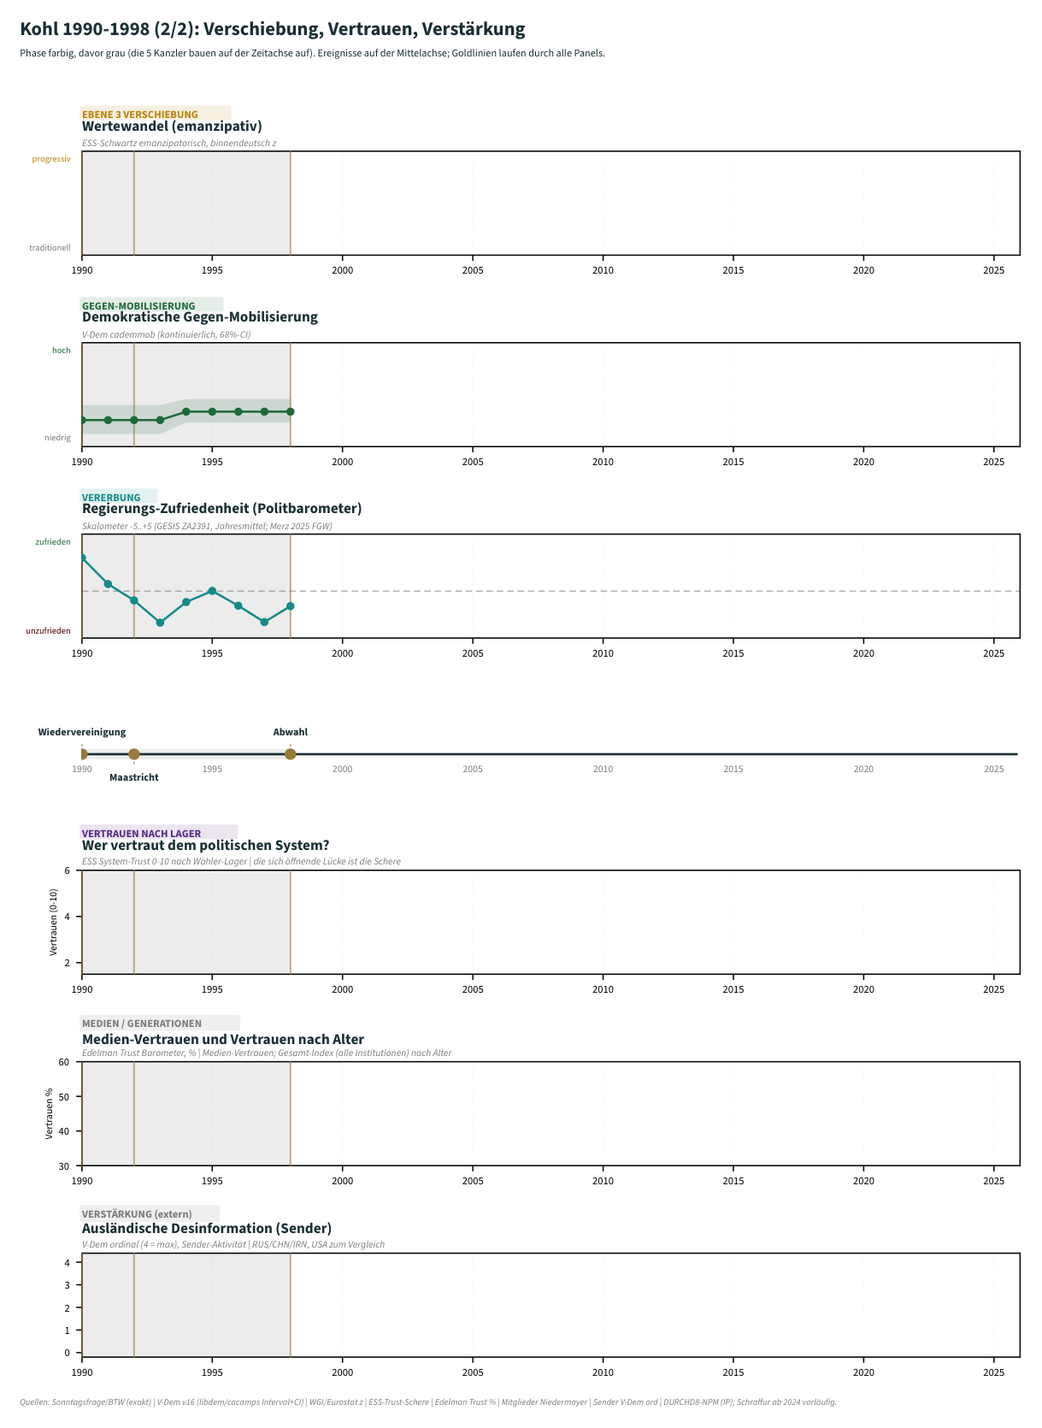This screenshot has height=1428, width=1042.
Task: Click the 1998 Gegen-Mobilisierung end data point
Action: (291, 411)
